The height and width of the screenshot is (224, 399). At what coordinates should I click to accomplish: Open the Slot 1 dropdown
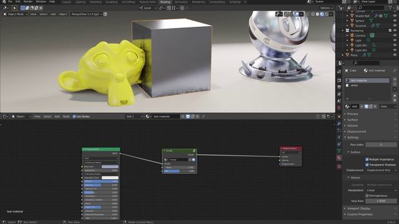pyautogui.click(x=135, y=116)
